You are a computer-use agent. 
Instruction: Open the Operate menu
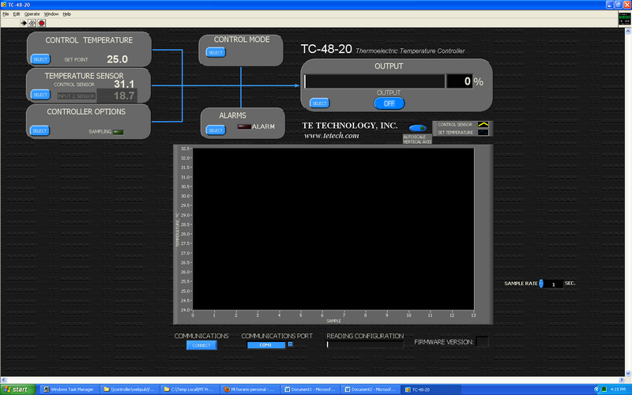(x=32, y=13)
